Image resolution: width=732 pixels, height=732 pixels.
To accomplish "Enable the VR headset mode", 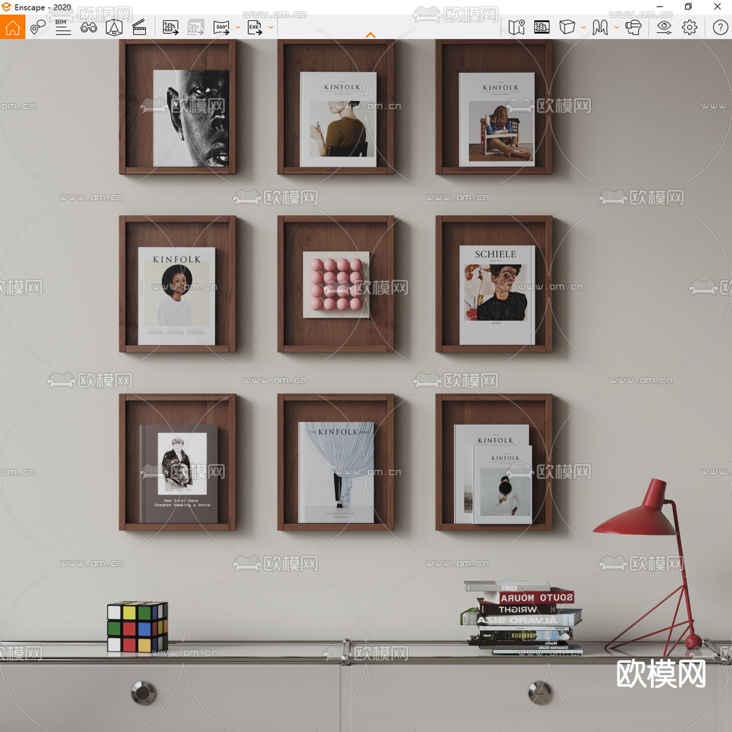I will click(633, 27).
